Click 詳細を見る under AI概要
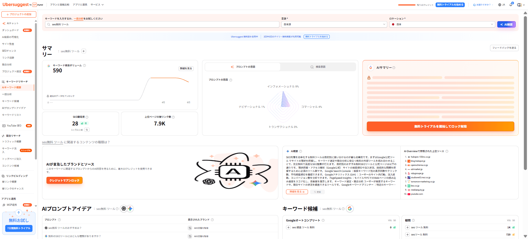Screen dimensions: 528x239 point(297,192)
